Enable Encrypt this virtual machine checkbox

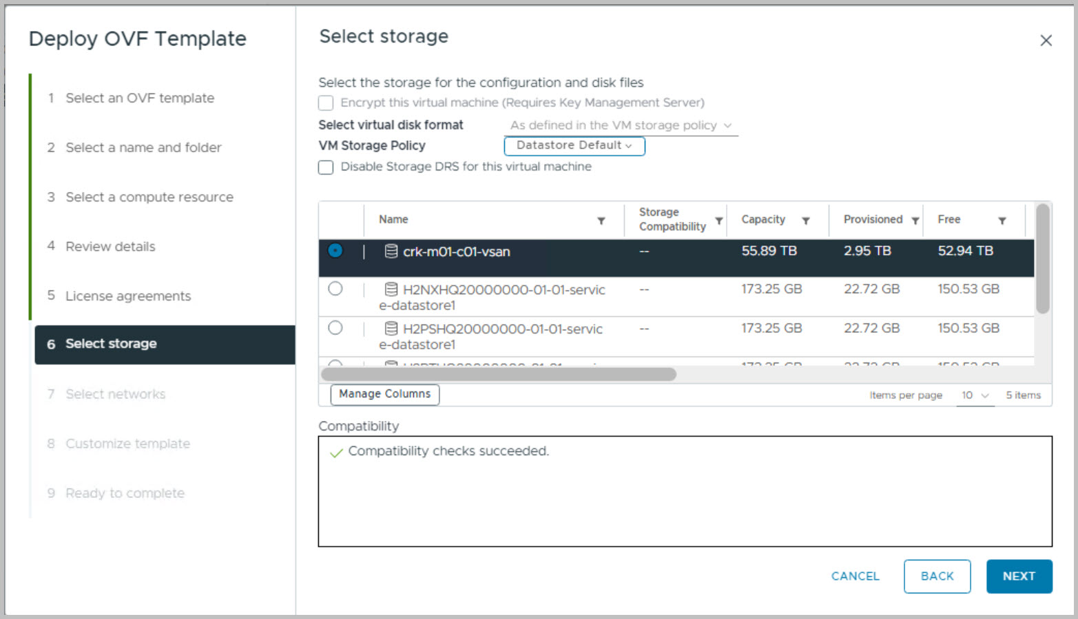pyautogui.click(x=326, y=103)
